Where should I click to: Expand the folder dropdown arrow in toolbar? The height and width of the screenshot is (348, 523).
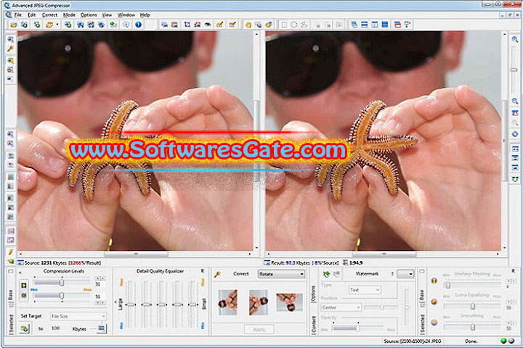coord(57,25)
